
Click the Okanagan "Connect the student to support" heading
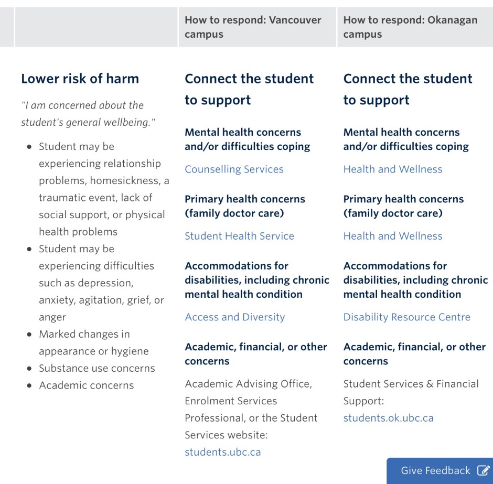point(408,89)
